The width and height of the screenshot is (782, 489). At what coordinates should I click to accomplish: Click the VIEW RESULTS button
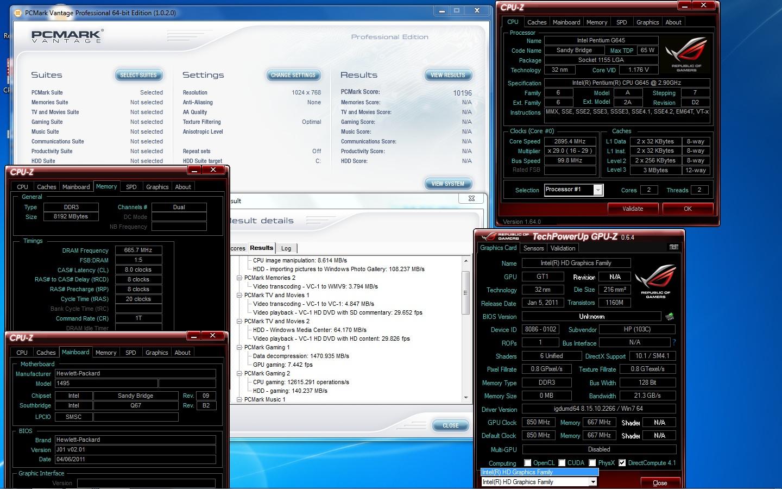[x=448, y=75]
